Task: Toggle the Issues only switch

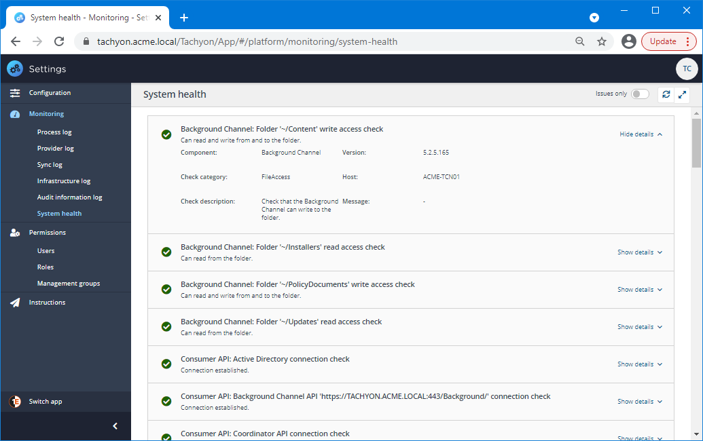Action: click(x=640, y=94)
